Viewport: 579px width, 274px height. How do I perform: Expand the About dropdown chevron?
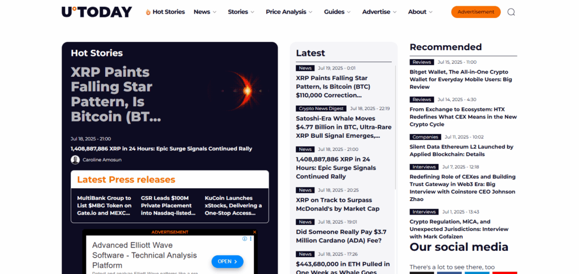(430, 12)
